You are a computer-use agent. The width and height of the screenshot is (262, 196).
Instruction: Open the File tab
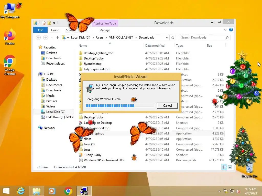(40, 30)
